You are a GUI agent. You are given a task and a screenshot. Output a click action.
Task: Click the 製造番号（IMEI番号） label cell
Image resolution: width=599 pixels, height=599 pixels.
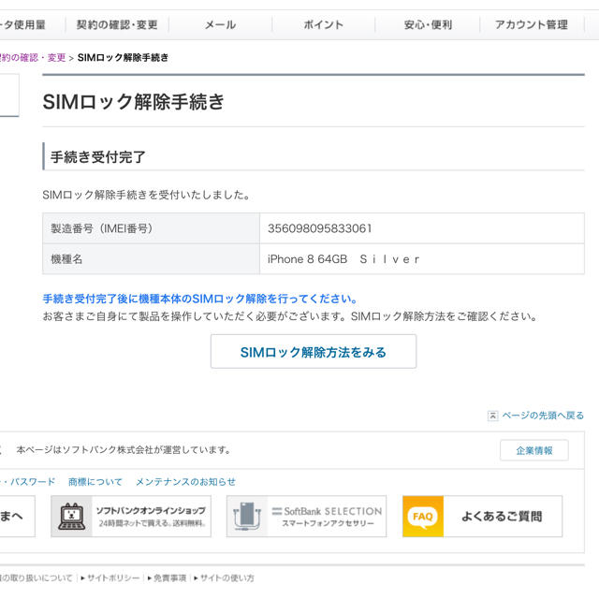pyautogui.click(x=152, y=228)
